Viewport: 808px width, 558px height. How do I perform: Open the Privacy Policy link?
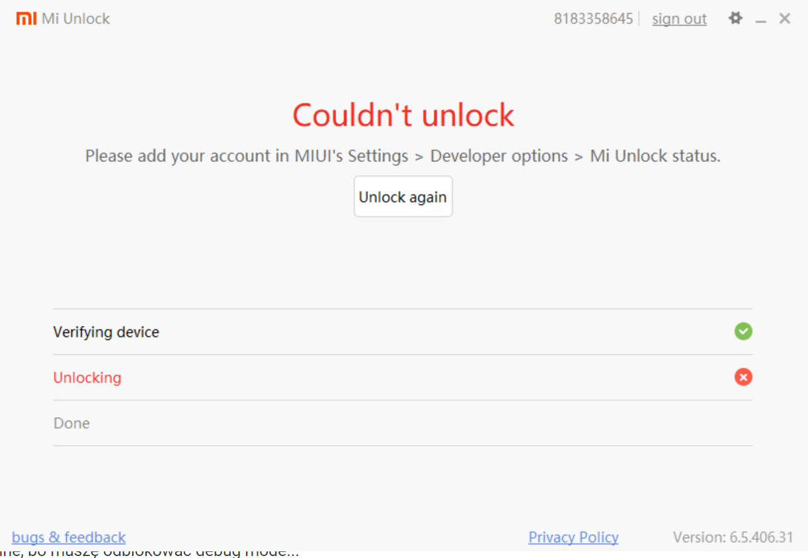coord(573,537)
